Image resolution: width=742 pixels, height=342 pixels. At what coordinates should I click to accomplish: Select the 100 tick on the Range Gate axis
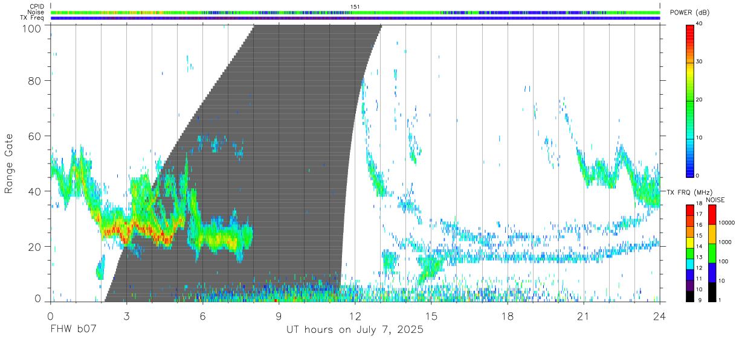coord(33,28)
